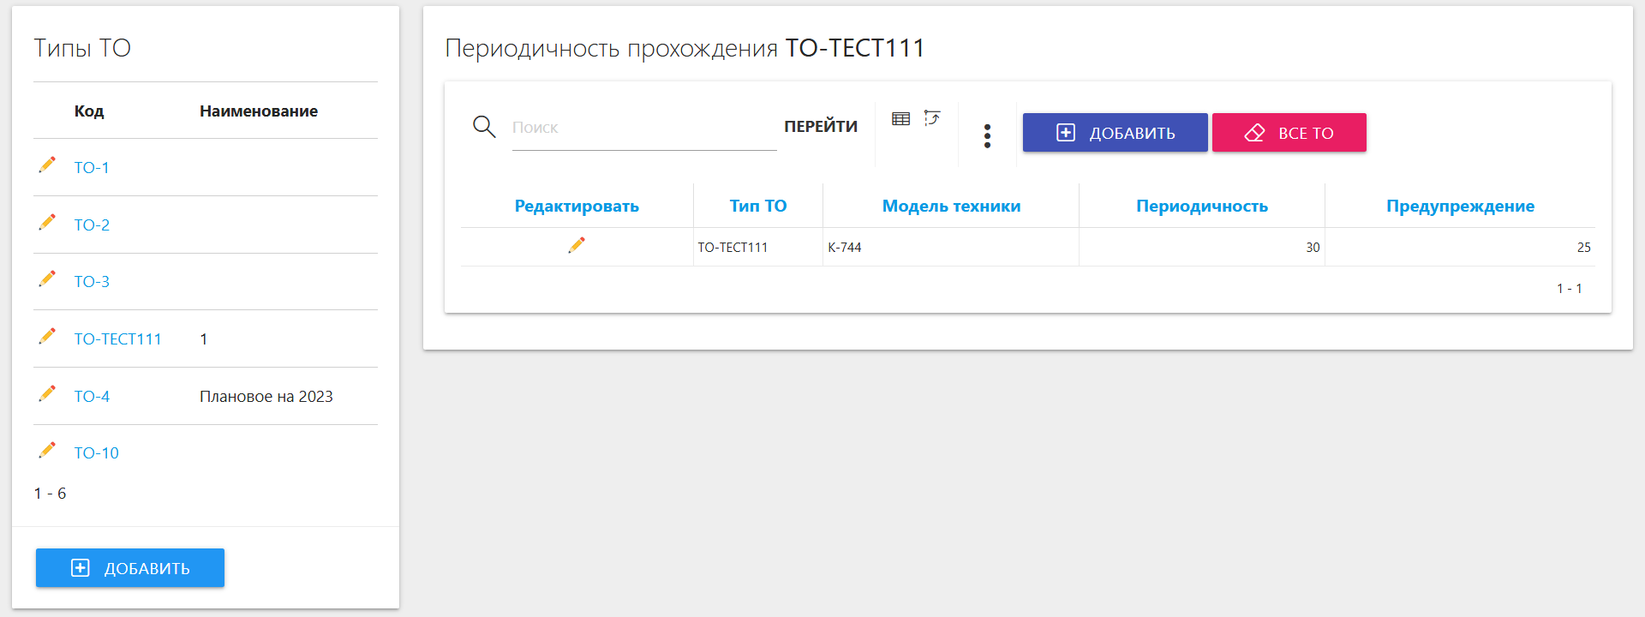Open edit for ТО-10 via pencil icon
The height and width of the screenshot is (617, 1645).
(47, 450)
